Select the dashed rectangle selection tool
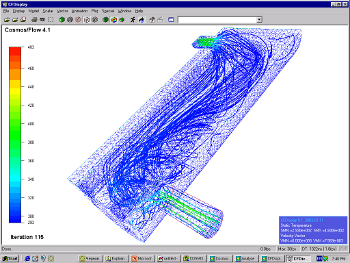The height and width of the screenshot is (263, 350). pyautogui.click(x=51, y=20)
